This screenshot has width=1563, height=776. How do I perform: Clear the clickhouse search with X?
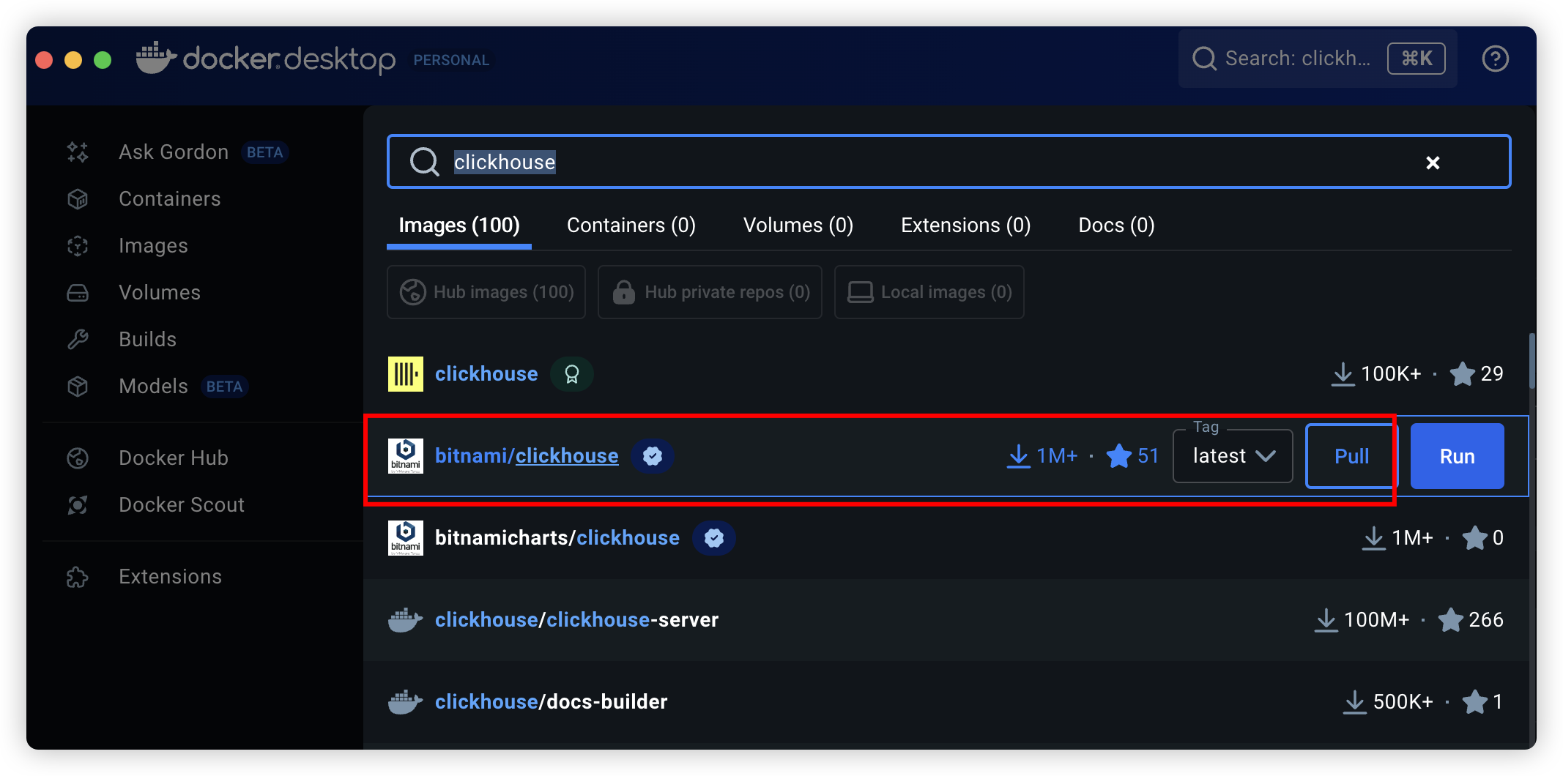[x=1433, y=163]
